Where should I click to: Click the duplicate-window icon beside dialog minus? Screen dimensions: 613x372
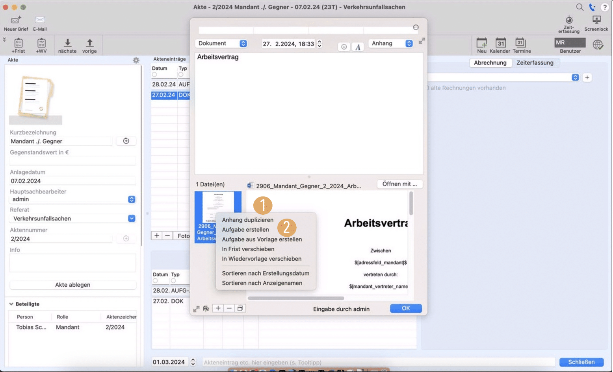pos(240,308)
